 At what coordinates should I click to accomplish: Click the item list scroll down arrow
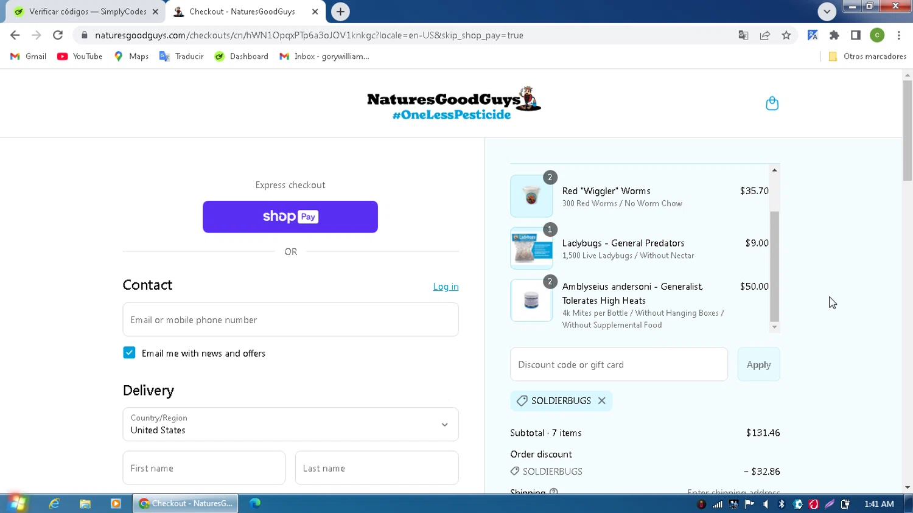tap(774, 327)
